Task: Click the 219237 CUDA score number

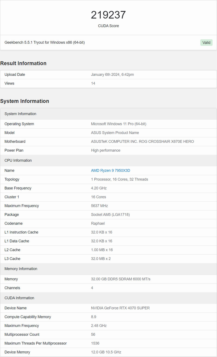Action: click(108, 15)
